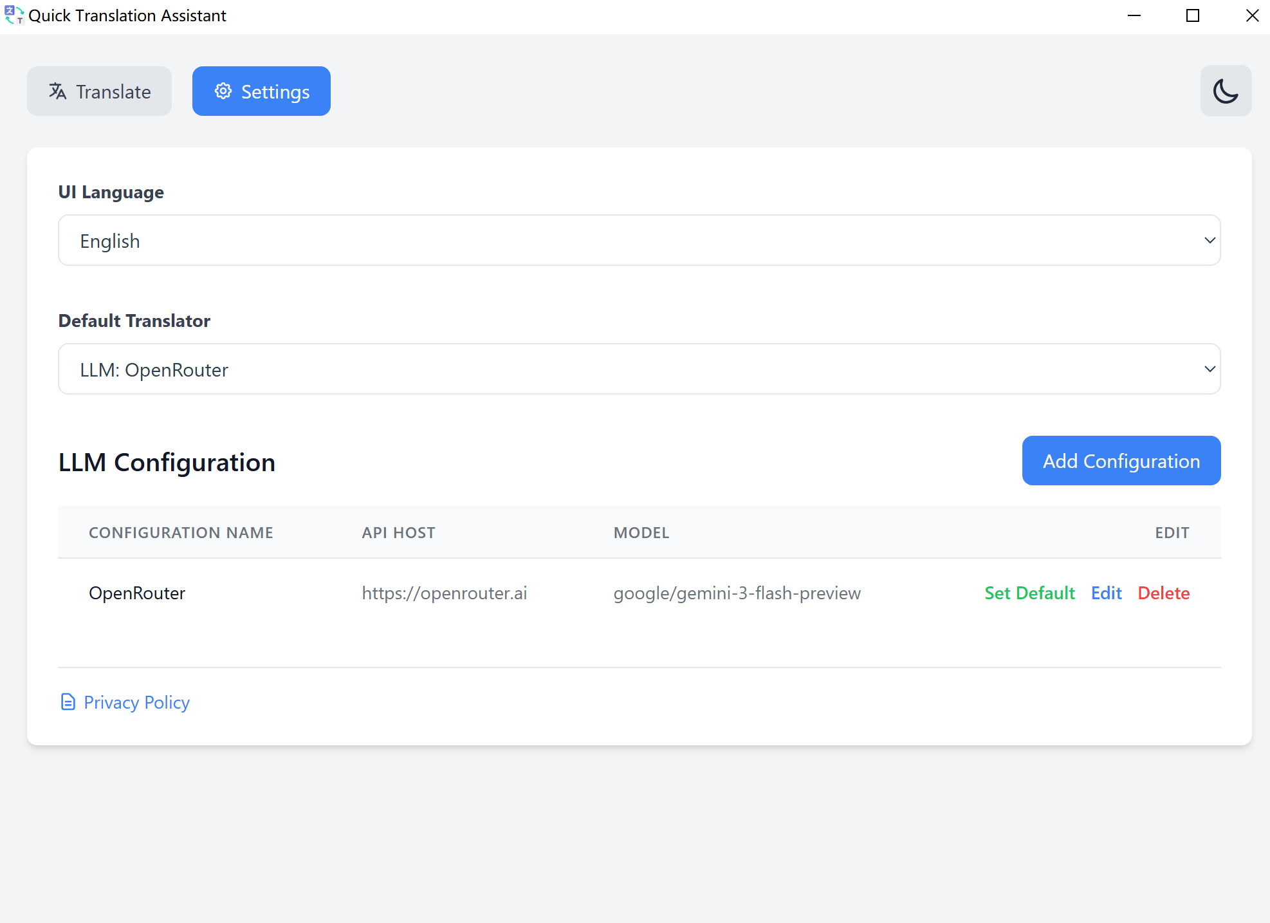Click the Add Configuration button

[1121, 461]
